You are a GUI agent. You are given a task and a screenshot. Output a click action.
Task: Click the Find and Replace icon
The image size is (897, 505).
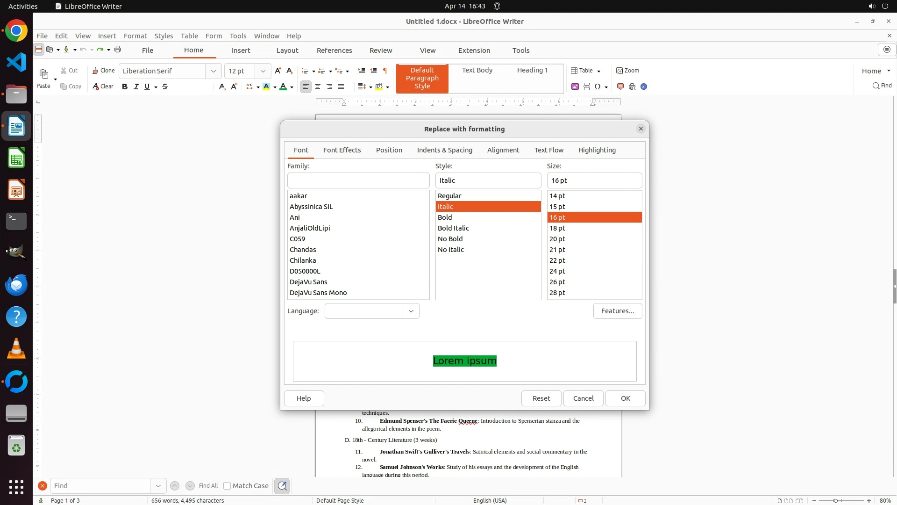click(282, 486)
